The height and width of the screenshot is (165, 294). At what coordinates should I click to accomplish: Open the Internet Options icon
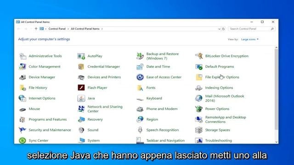[23, 98]
